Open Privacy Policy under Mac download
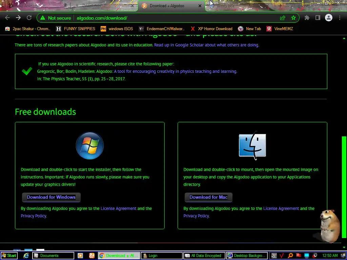Screen dimensions: 347x260 (x=196, y=216)
